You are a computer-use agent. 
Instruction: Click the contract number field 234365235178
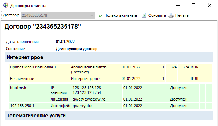click(x=58, y=15)
